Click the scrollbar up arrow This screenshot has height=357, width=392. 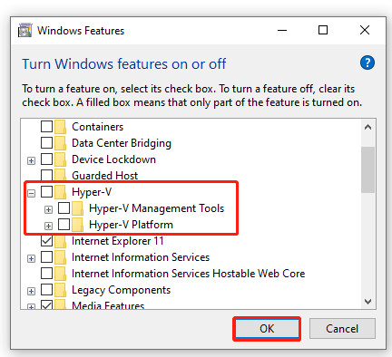(367, 127)
